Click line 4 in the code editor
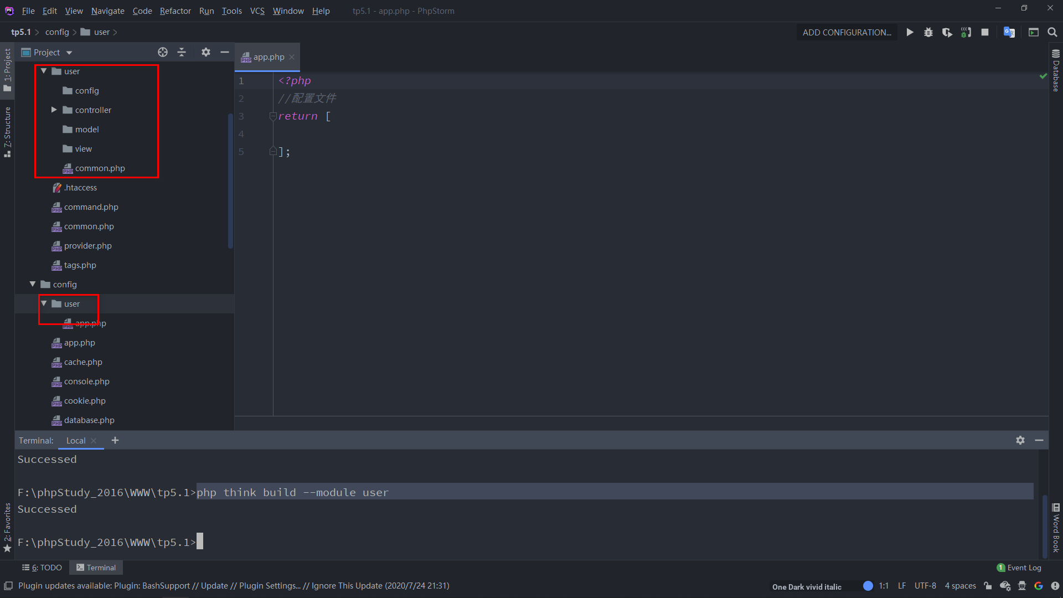 pyautogui.click(x=659, y=134)
